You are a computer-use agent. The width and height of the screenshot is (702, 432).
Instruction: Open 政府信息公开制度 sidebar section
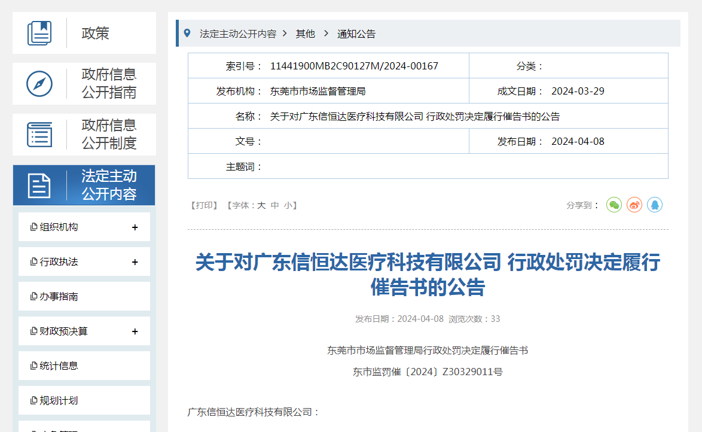[x=84, y=135]
